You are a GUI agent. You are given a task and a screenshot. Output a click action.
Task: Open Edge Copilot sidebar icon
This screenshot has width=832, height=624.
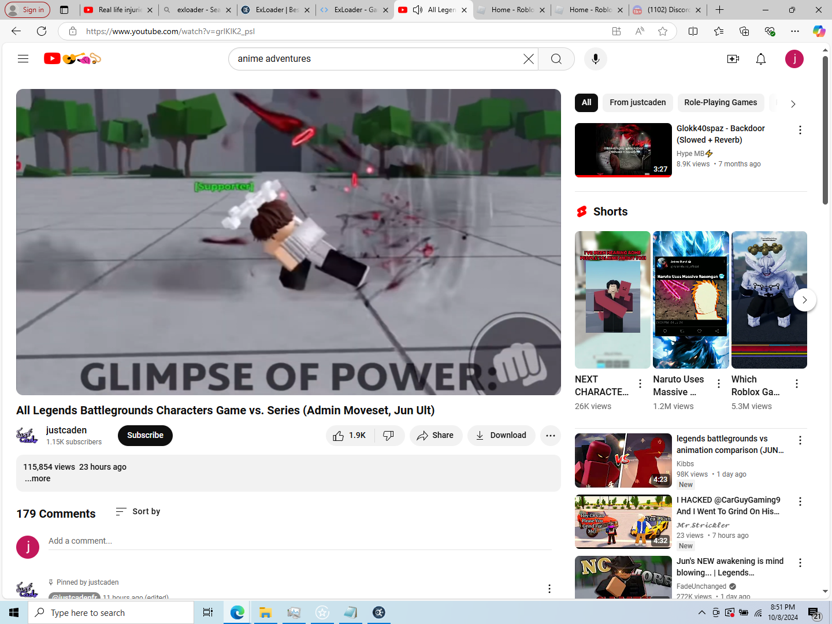tap(819, 31)
